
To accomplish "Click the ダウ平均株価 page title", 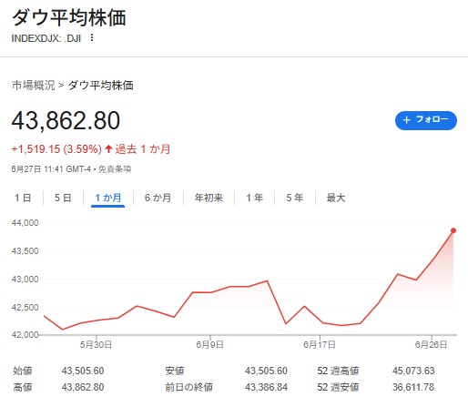I will [69, 17].
